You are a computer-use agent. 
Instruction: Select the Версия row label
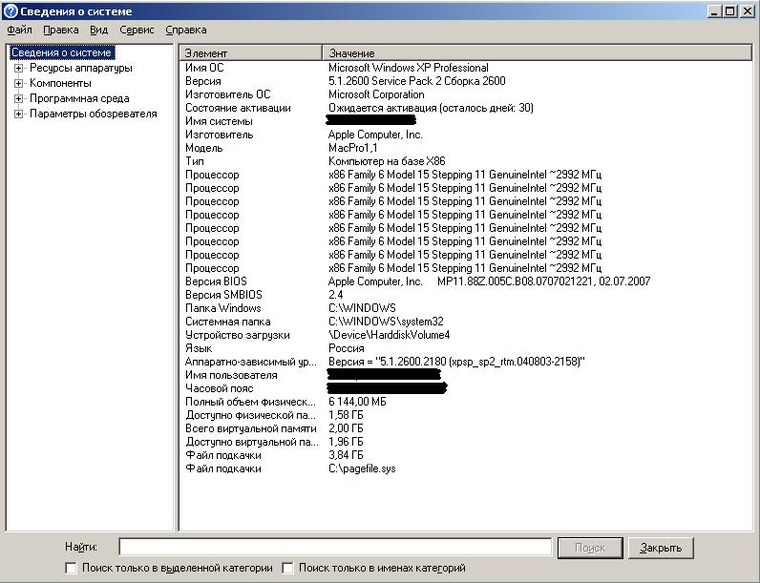[x=203, y=81]
